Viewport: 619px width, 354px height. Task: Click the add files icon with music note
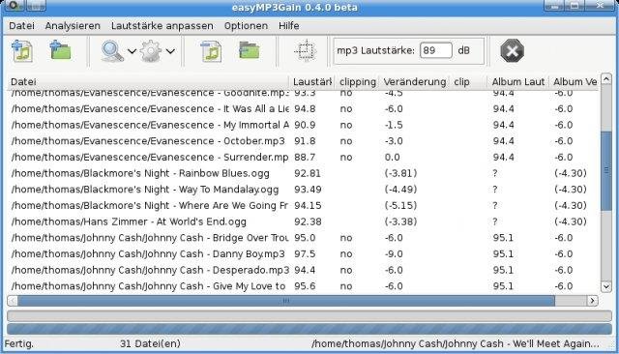[22, 51]
